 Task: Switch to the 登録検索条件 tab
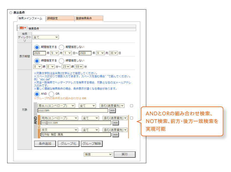point(89,18)
